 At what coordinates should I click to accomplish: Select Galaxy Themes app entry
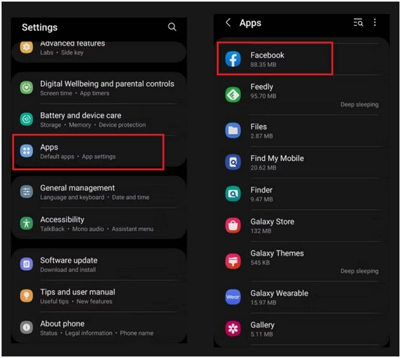302,262
